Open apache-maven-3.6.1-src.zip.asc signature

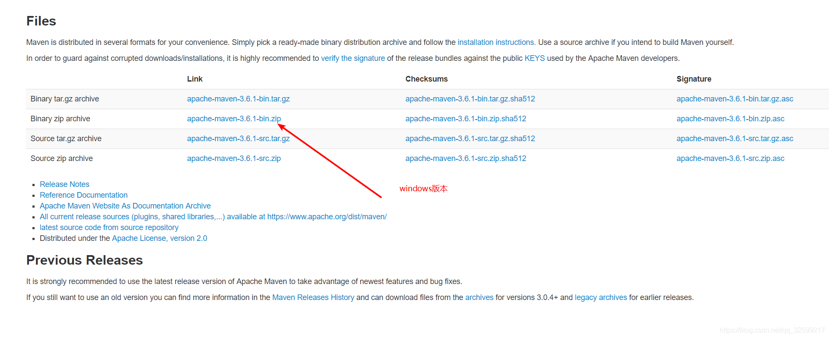coord(730,158)
